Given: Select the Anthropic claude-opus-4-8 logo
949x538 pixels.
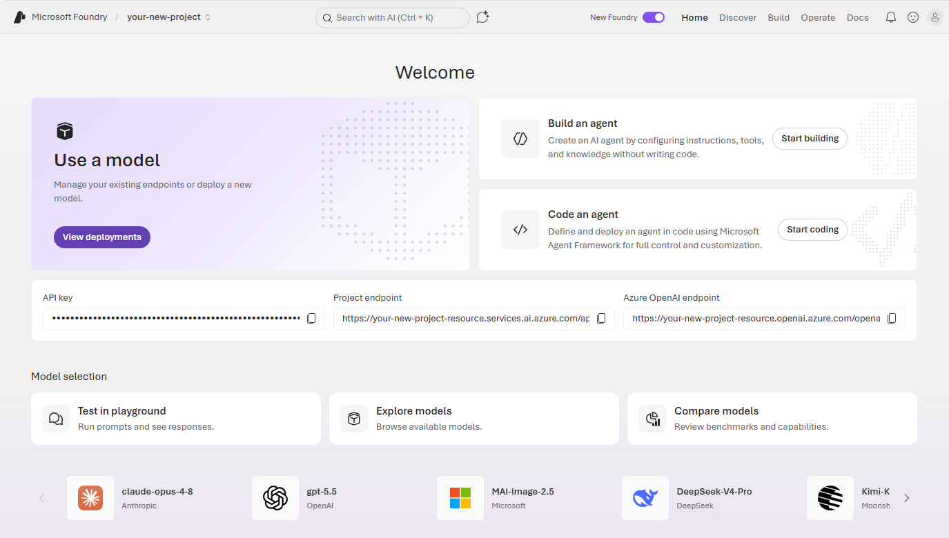Looking at the screenshot, I should tap(90, 498).
